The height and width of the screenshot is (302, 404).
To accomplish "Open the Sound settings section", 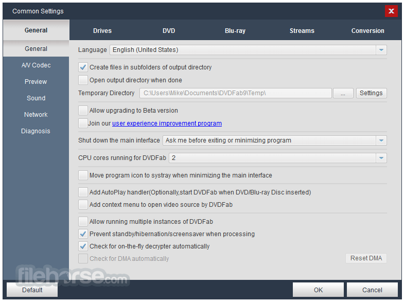I will pyautogui.click(x=36, y=98).
